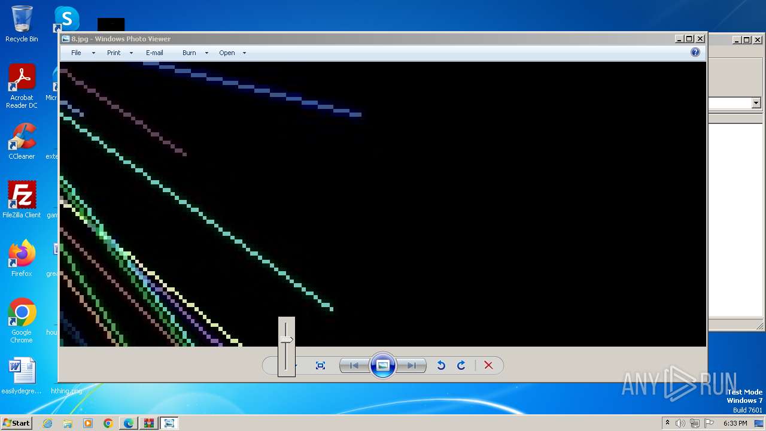Open Chrome from the taskbar
The height and width of the screenshot is (431, 766).
(108, 423)
